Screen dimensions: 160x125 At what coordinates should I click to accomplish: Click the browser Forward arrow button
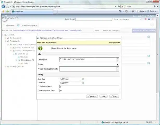click(x=7, y=7)
